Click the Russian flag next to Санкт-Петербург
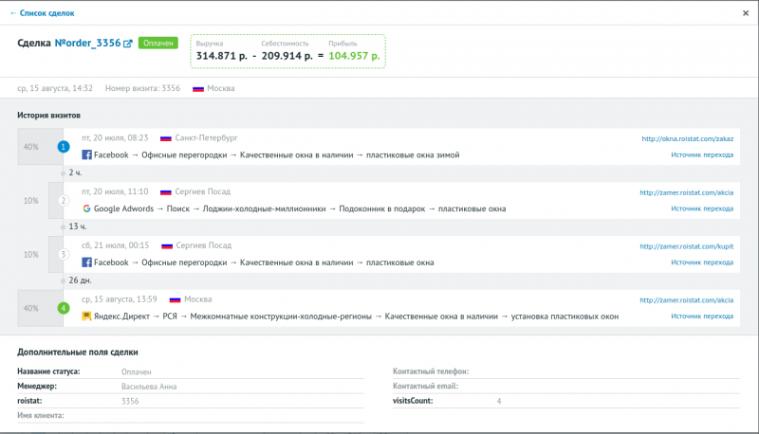 point(166,137)
